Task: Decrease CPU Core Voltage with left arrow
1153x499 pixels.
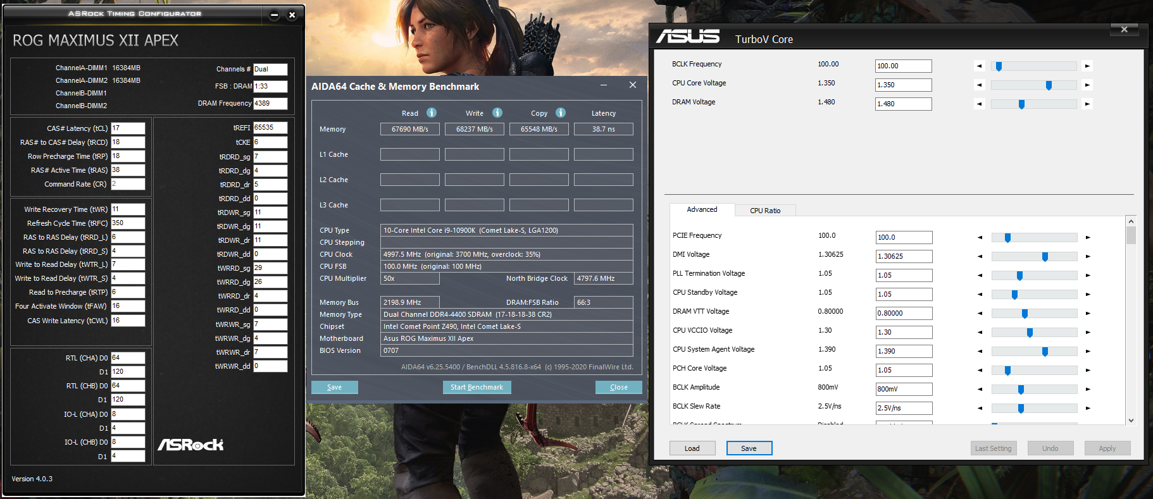Action: (980, 85)
